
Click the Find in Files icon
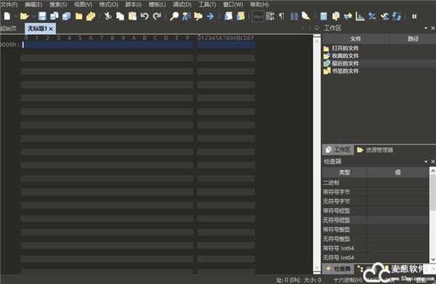[x=198, y=17]
